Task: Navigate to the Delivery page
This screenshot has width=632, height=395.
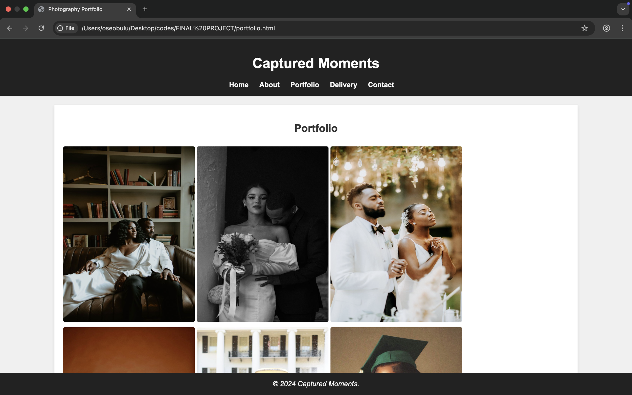Action: [x=343, y=85]
